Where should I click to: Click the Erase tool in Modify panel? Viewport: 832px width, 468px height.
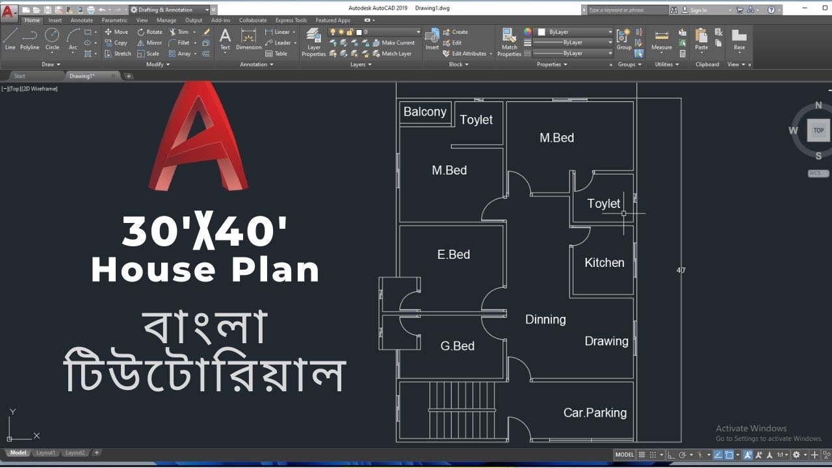tap(206, 32)
